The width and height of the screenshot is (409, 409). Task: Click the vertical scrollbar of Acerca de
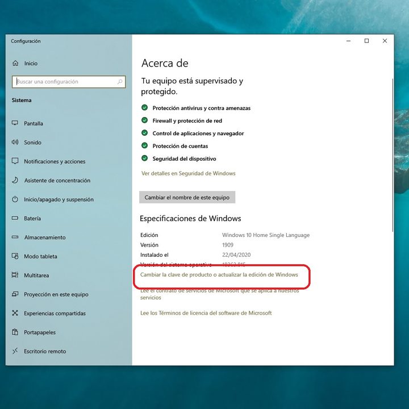click(393, 155)
